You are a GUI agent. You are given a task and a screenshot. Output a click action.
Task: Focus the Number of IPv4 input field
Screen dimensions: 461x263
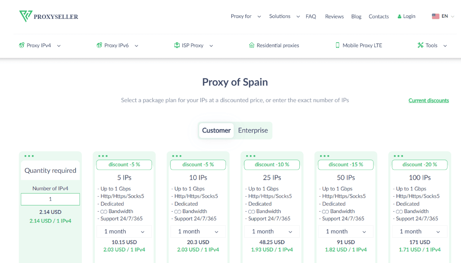(50, 199)
